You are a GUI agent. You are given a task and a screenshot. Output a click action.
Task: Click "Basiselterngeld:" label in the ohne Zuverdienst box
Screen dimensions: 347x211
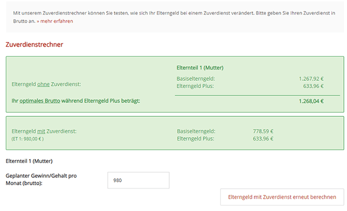pyautogui.click(x=195, y=78)
